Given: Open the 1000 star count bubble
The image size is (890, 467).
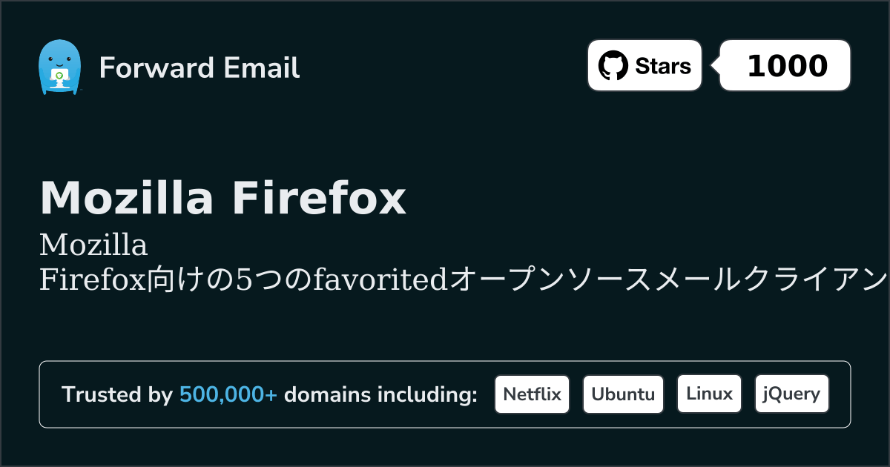Looking at the screenshot, I should coord(785,65).
